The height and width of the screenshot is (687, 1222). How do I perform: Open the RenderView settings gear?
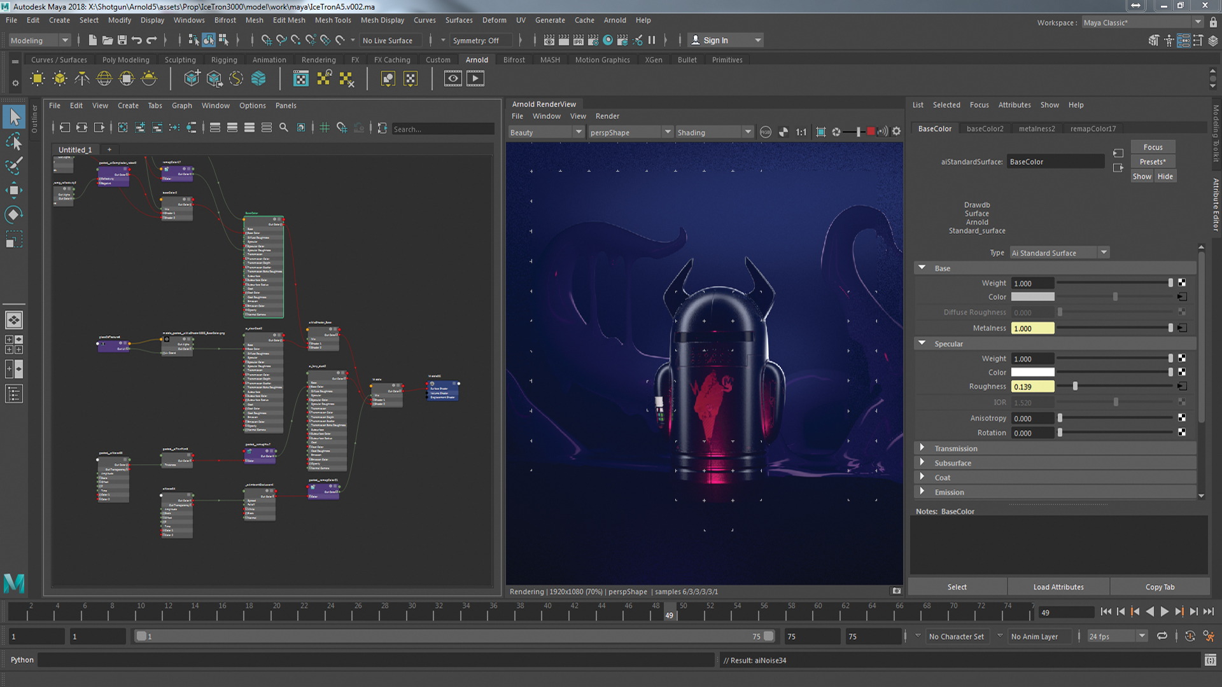tap(896, 132)
